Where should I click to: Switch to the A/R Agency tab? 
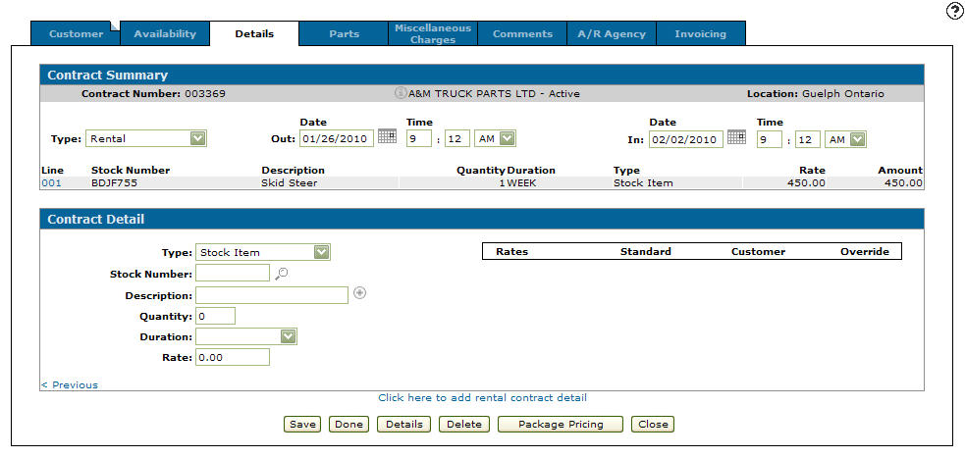612,33
